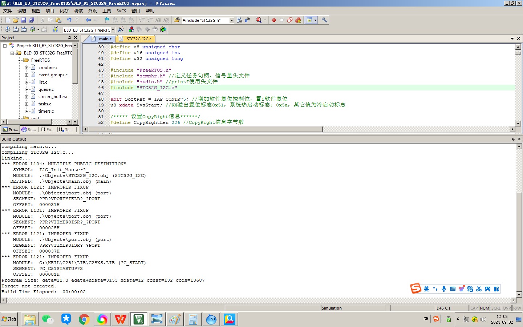Save all files toolbar icon

32,20
